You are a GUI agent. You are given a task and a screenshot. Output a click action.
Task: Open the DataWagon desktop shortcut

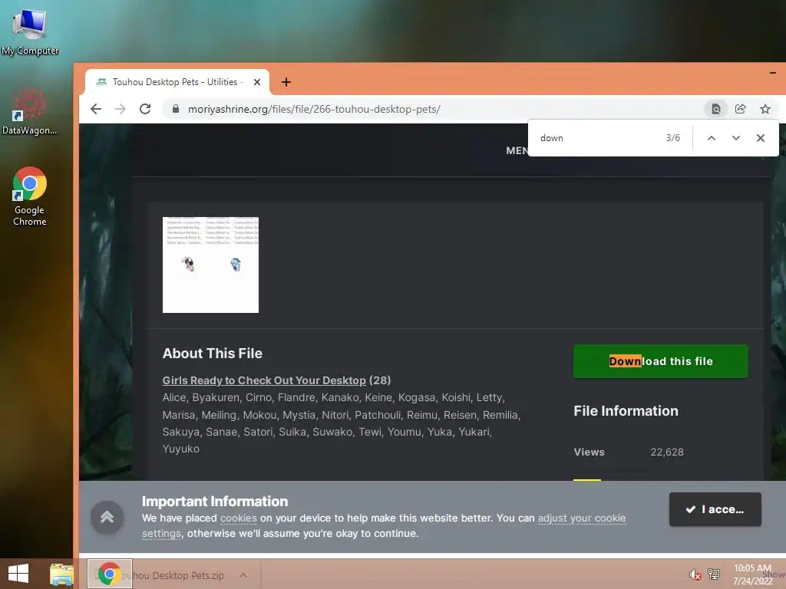(x=29, y=112)
